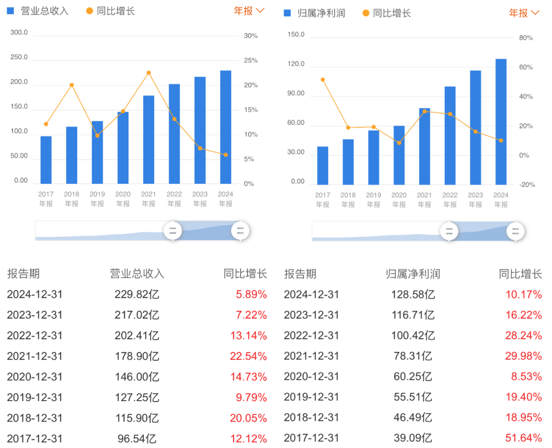
Task: Click the 2022 net profit bar
Action: [x=450, y=135]
